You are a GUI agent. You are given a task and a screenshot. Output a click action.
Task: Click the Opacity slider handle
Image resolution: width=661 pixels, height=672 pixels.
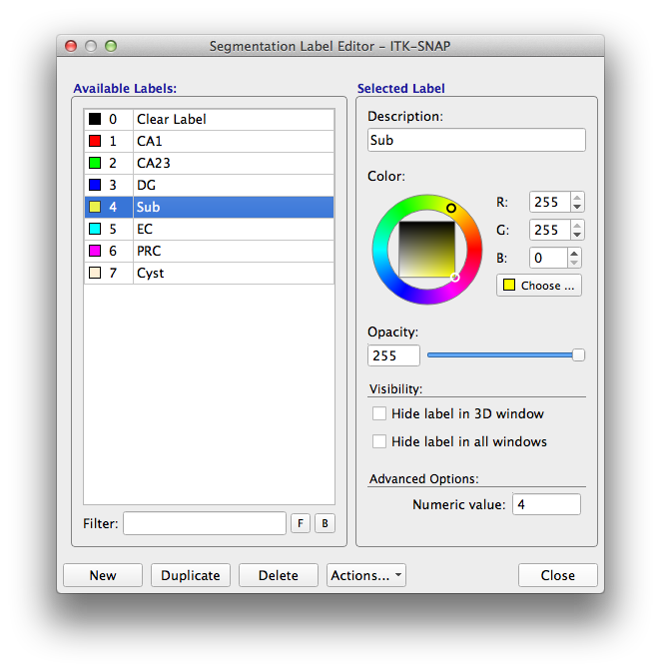tap(578, 354)
